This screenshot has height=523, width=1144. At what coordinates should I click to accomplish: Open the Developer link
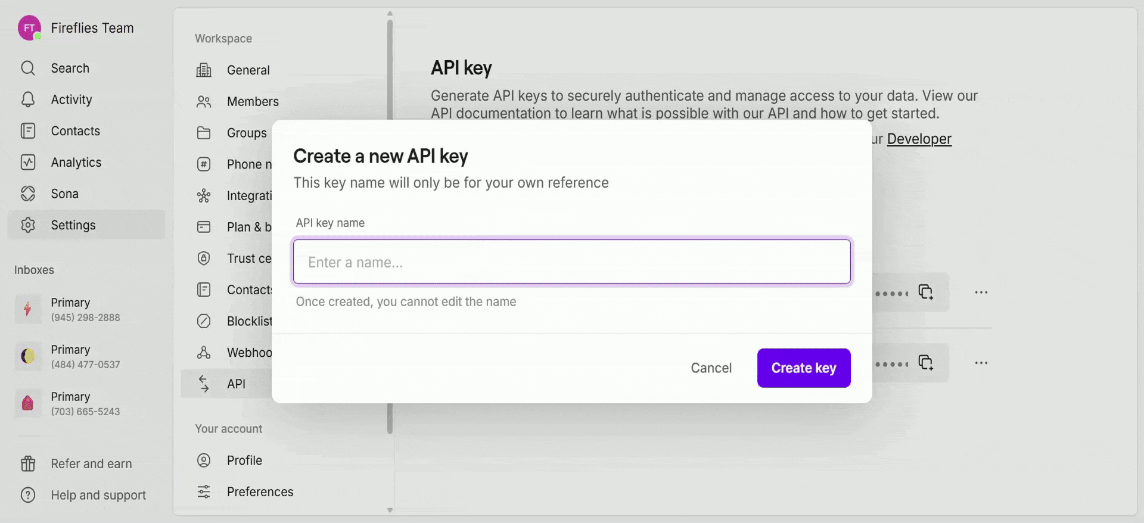coord(919,139)
